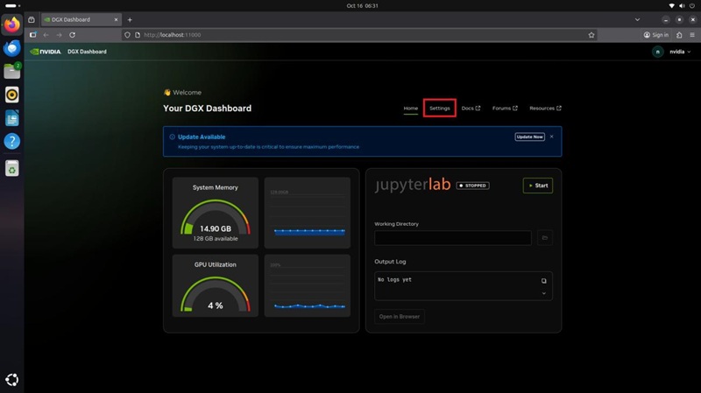Screen dimensions: 701x393
Task: Click the date and time clock
Action: coord(362,6)
